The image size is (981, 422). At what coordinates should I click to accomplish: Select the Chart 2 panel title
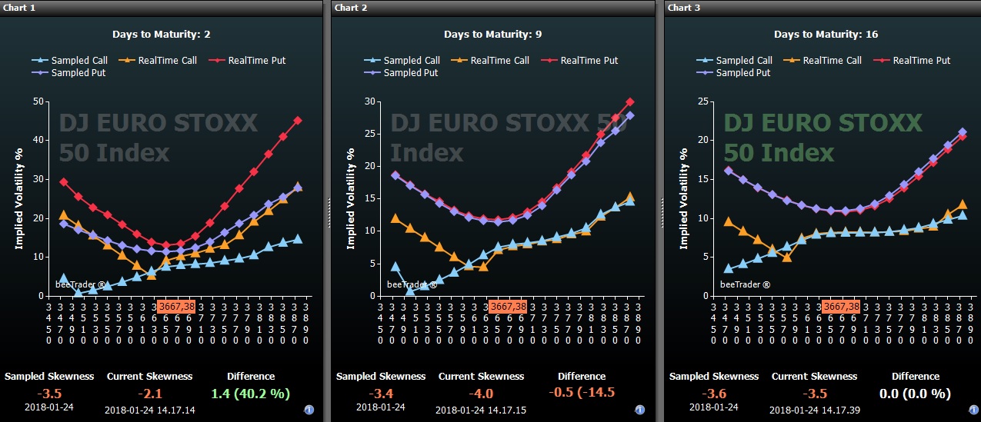click(352, 7)
